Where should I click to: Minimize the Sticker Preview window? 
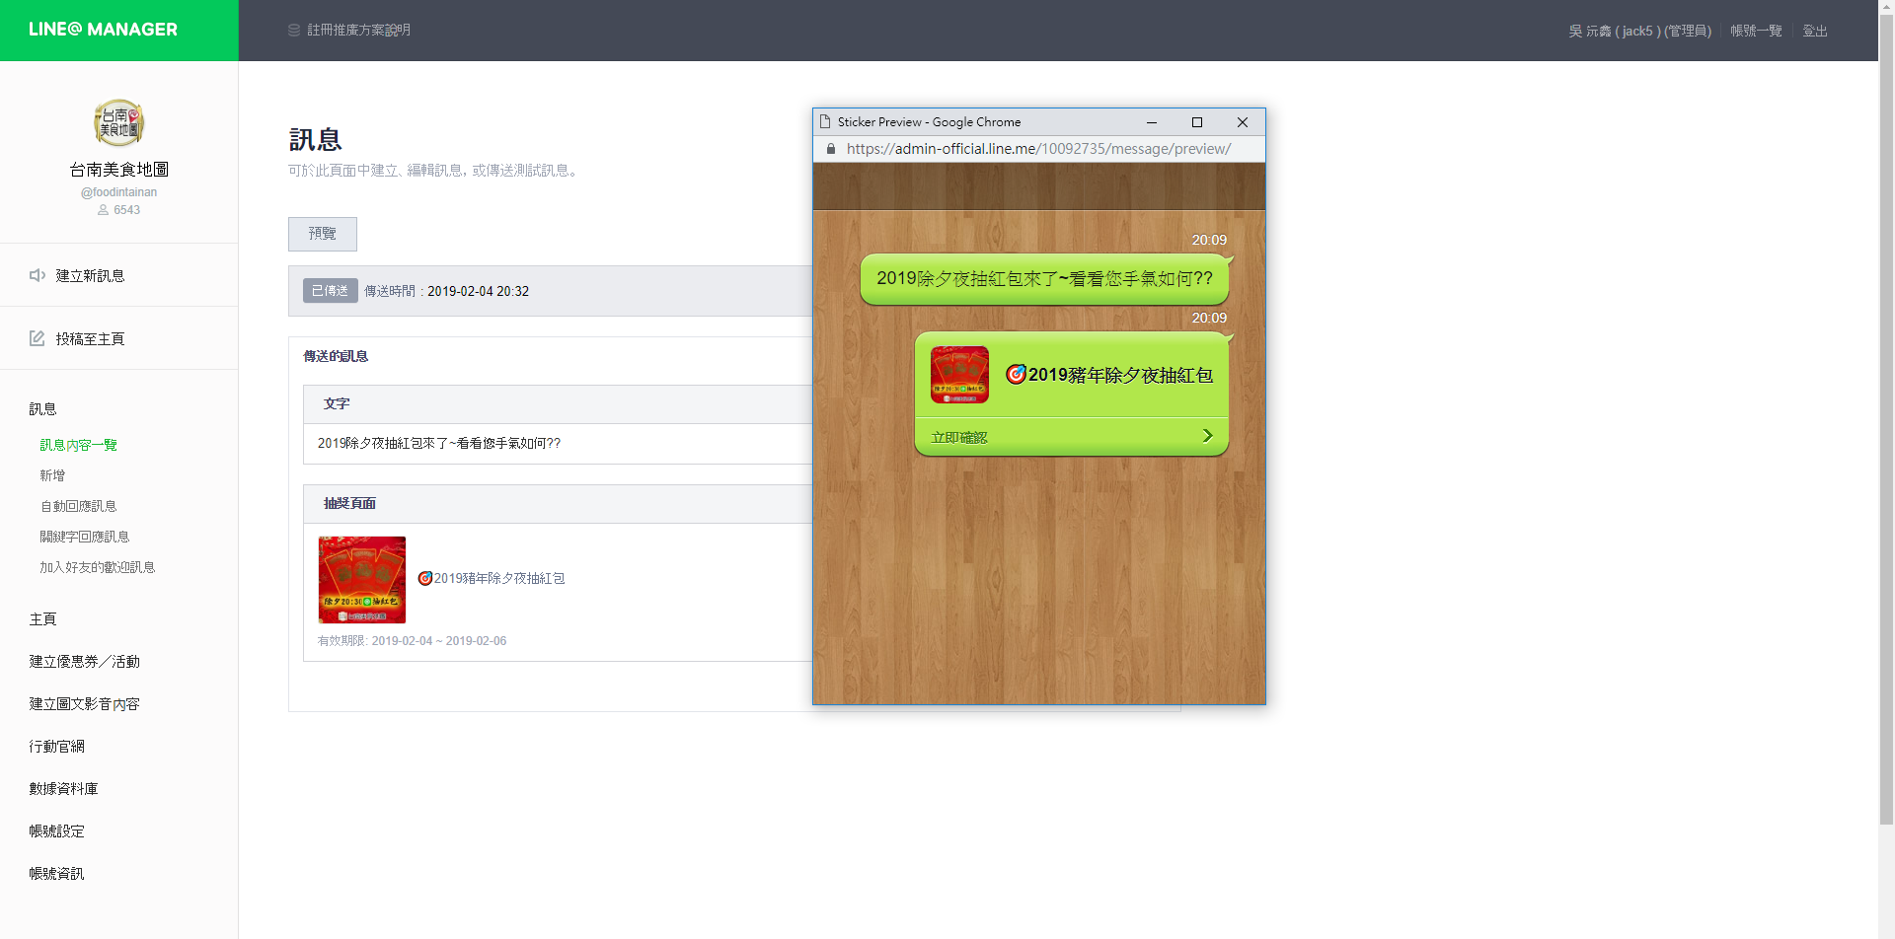[x=1151, y=122]
